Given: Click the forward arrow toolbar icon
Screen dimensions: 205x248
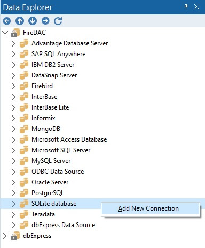Looking at the screenshot, I should click(x=45, y=21).
